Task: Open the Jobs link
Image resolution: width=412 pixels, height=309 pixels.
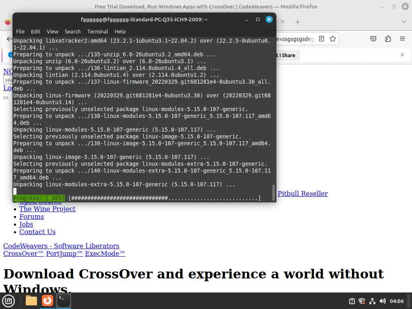Action: point(26,224)
